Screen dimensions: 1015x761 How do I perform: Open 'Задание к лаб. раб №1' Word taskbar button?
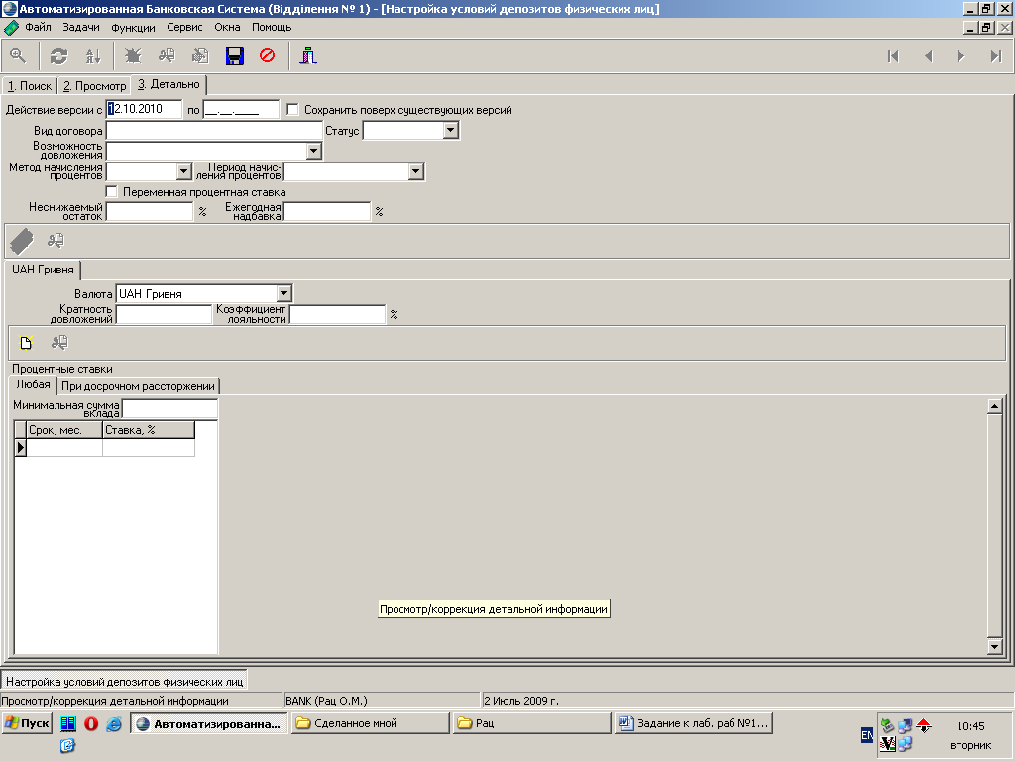693,723
